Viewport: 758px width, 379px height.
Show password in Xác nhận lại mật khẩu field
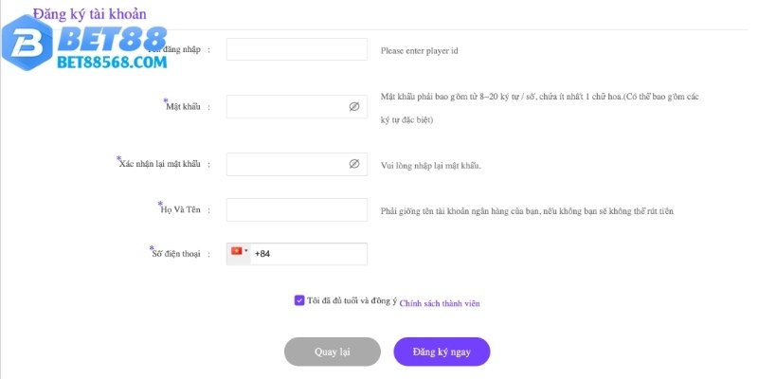(354, 164)
